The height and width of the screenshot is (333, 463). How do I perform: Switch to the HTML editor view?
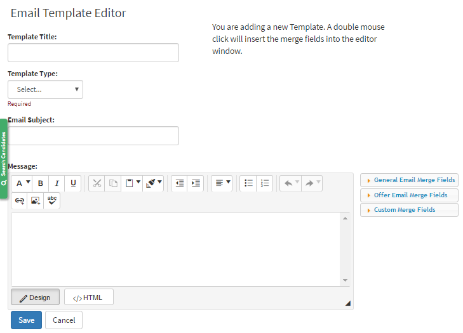pos(88,297)
